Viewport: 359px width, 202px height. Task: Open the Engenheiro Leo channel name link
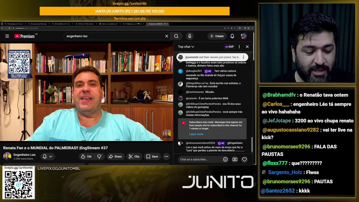click(24, 155)
